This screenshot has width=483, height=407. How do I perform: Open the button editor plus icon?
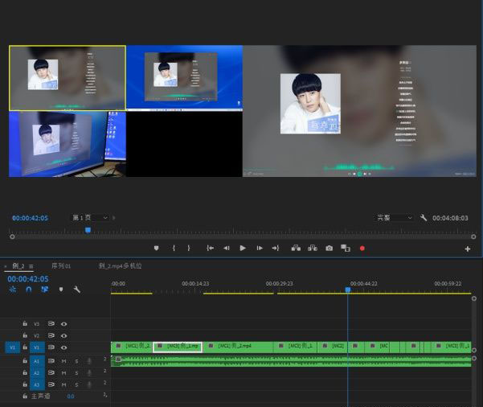tap(468, 249)
